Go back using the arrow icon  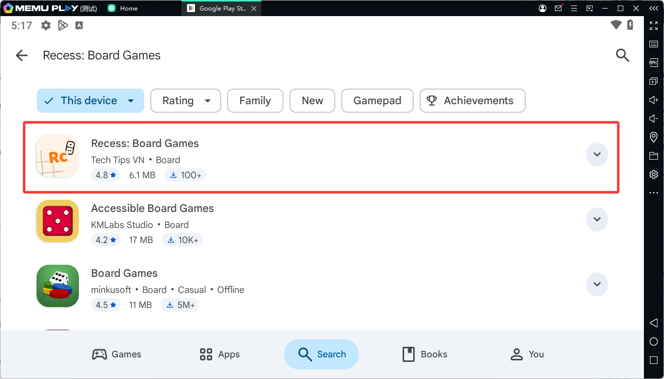click(22, 55)
